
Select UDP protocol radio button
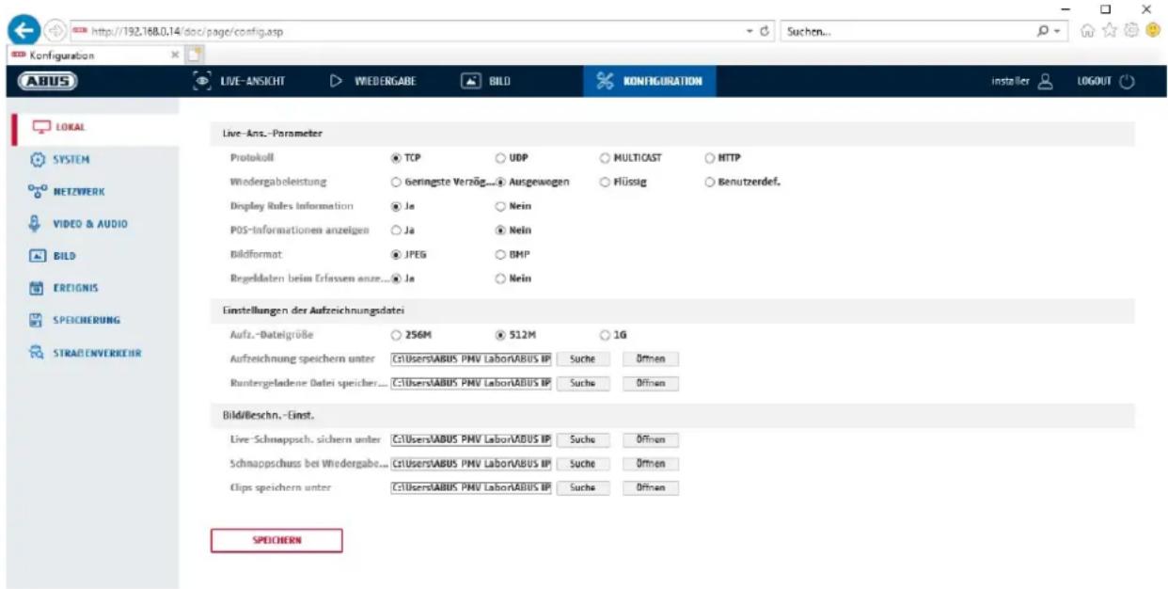500,159
